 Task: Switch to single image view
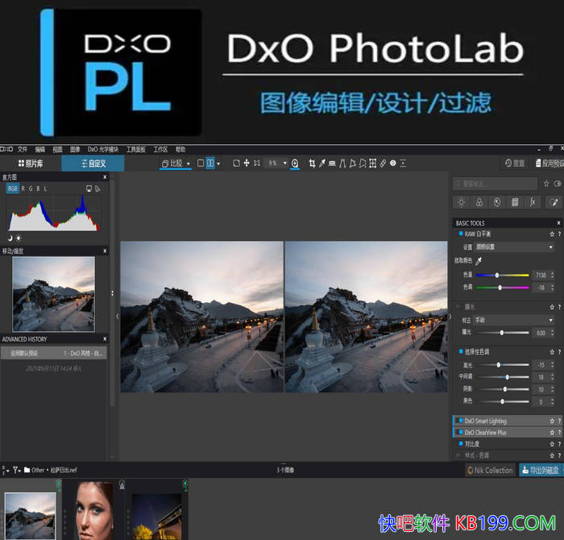point(201,164)
